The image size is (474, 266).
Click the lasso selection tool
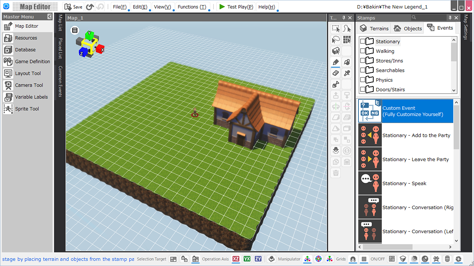tap(336, 40)
